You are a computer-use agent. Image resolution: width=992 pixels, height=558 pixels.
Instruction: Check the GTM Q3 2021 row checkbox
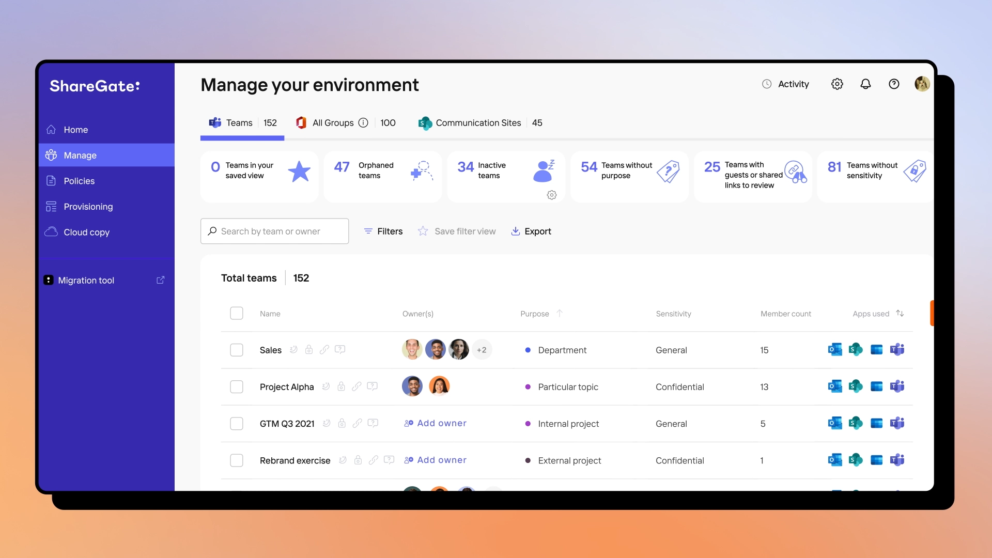click(x=237, y=424)
